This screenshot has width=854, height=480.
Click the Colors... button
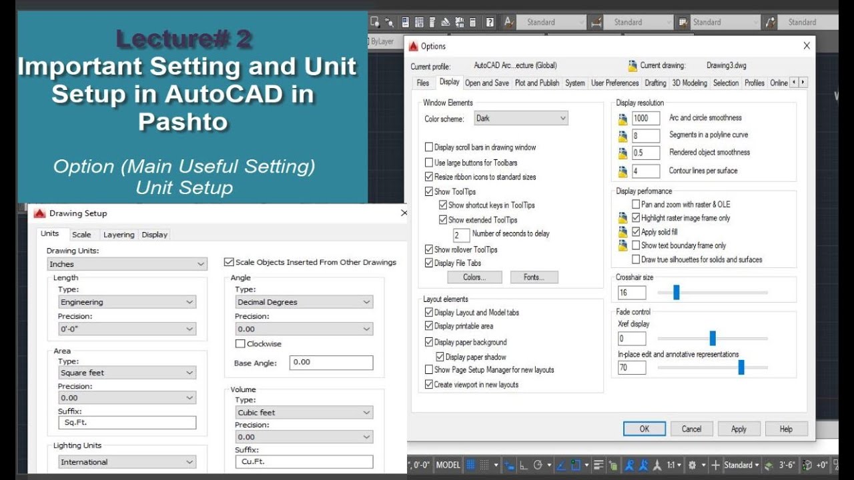coord(474,277)
